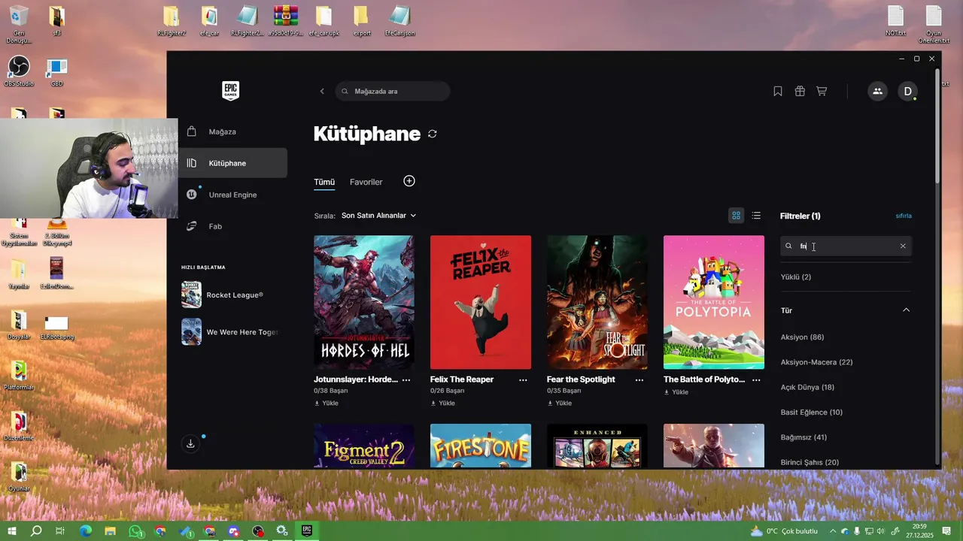Toggle the Bağımsız (41) genre filter
Viewport: 963px width, 541px height.
(x=804, y=437)
